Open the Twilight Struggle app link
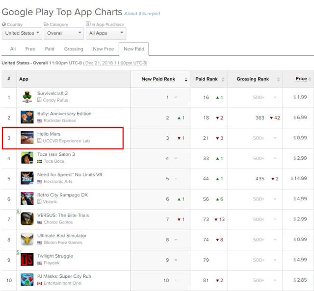 55,256
